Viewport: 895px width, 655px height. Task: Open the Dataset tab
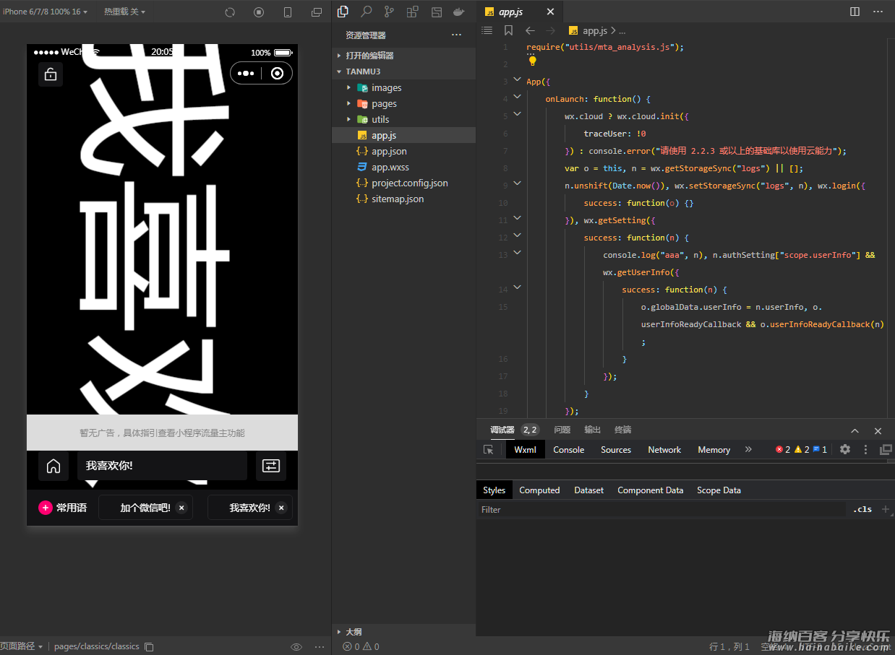[x=588, y=490]
